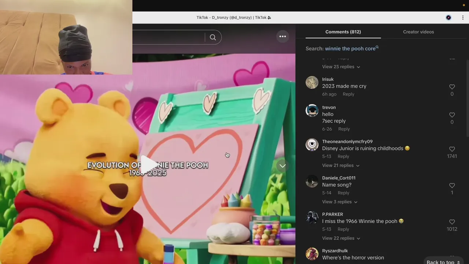This screenshot has width=469, height=264.
Task: Click comment text 'Name song?'
Action: (x=337, y=185)
